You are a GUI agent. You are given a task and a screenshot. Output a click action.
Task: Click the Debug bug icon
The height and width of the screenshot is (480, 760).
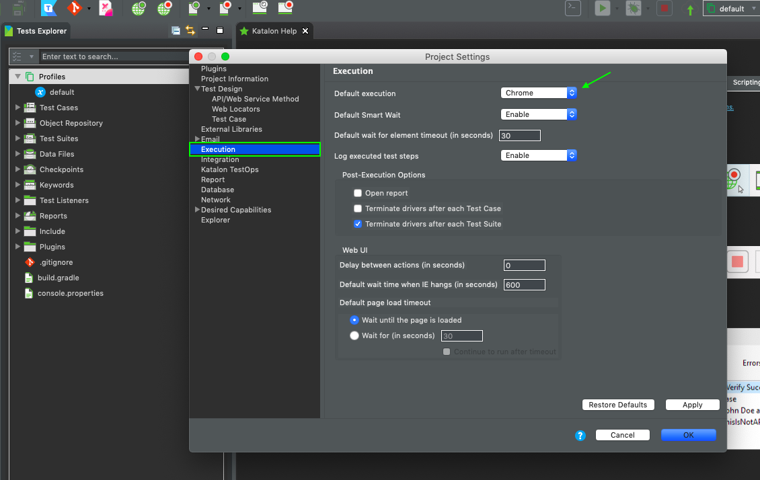(634, 8)
